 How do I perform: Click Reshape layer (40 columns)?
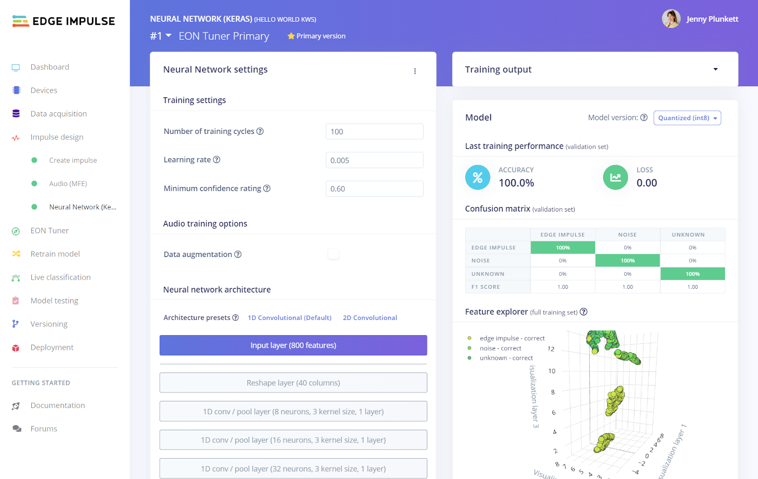tap(293, 383)
